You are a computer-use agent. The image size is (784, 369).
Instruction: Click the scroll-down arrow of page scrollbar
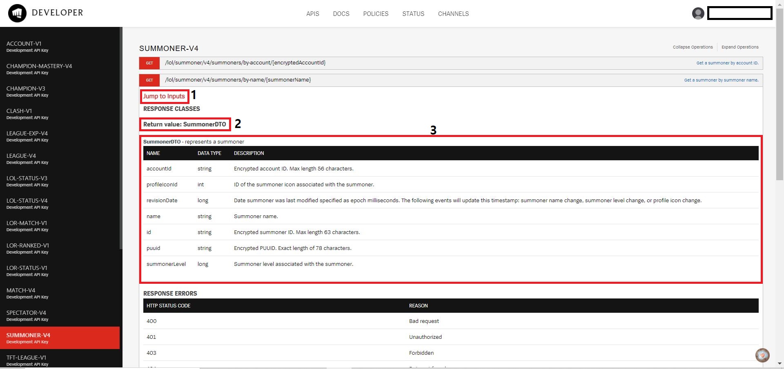pos(780,363)
